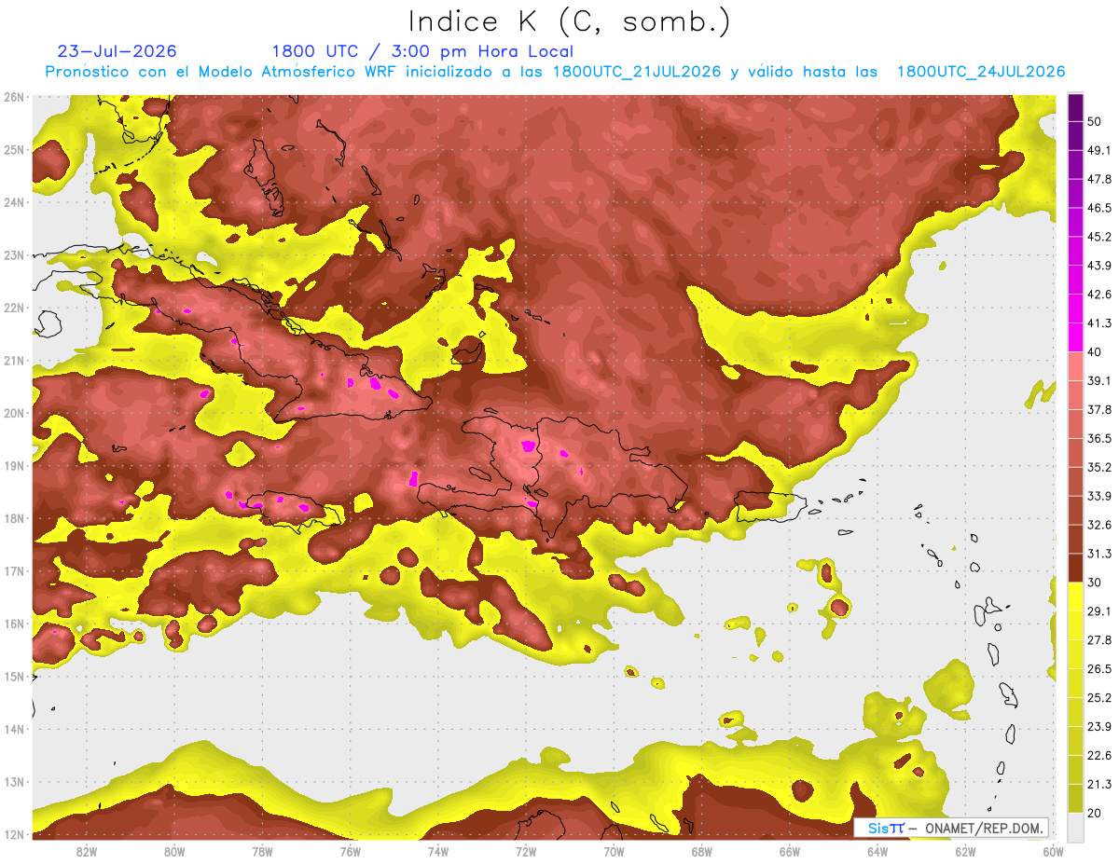The image size is (1119, 864).
Task: Click the '42.6' colorbar label
Action: point(1099,295)
